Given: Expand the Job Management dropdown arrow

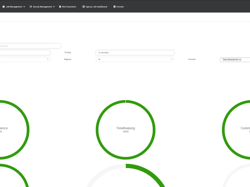Looking at the screenshot, I should (x=24, y=7).
